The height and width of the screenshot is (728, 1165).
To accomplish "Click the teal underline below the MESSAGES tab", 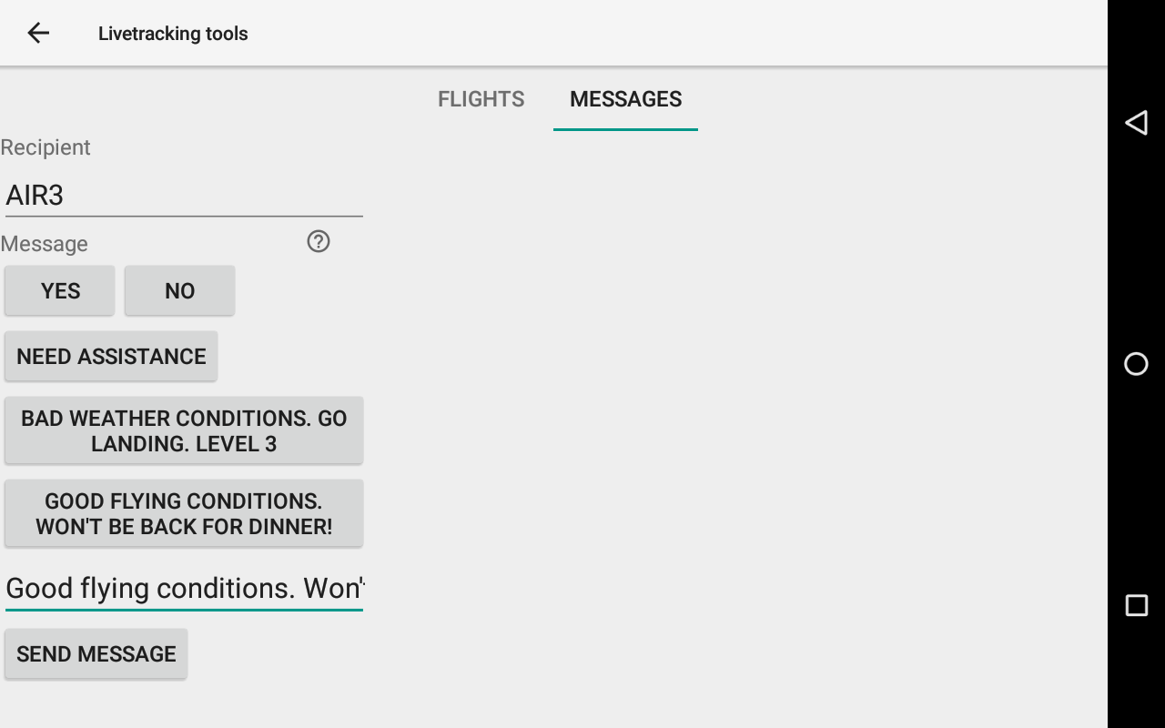I will [625, 129].
